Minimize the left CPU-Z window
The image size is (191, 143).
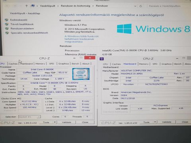tap(74, 58)
